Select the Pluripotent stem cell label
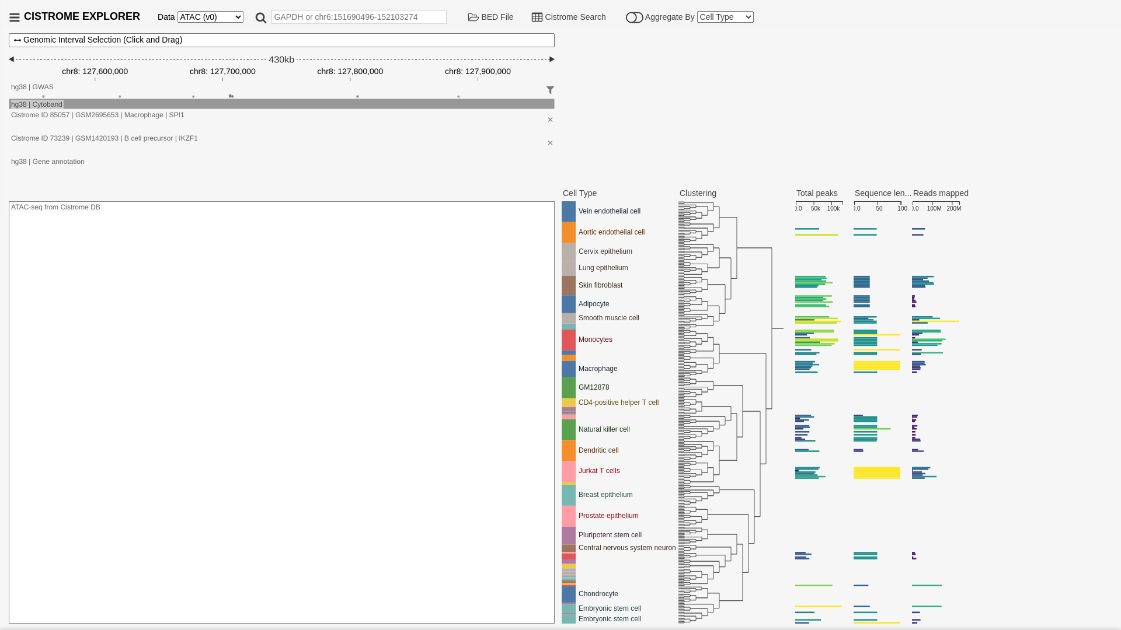This screenshot has width=1121, height=630. (610, 535)
